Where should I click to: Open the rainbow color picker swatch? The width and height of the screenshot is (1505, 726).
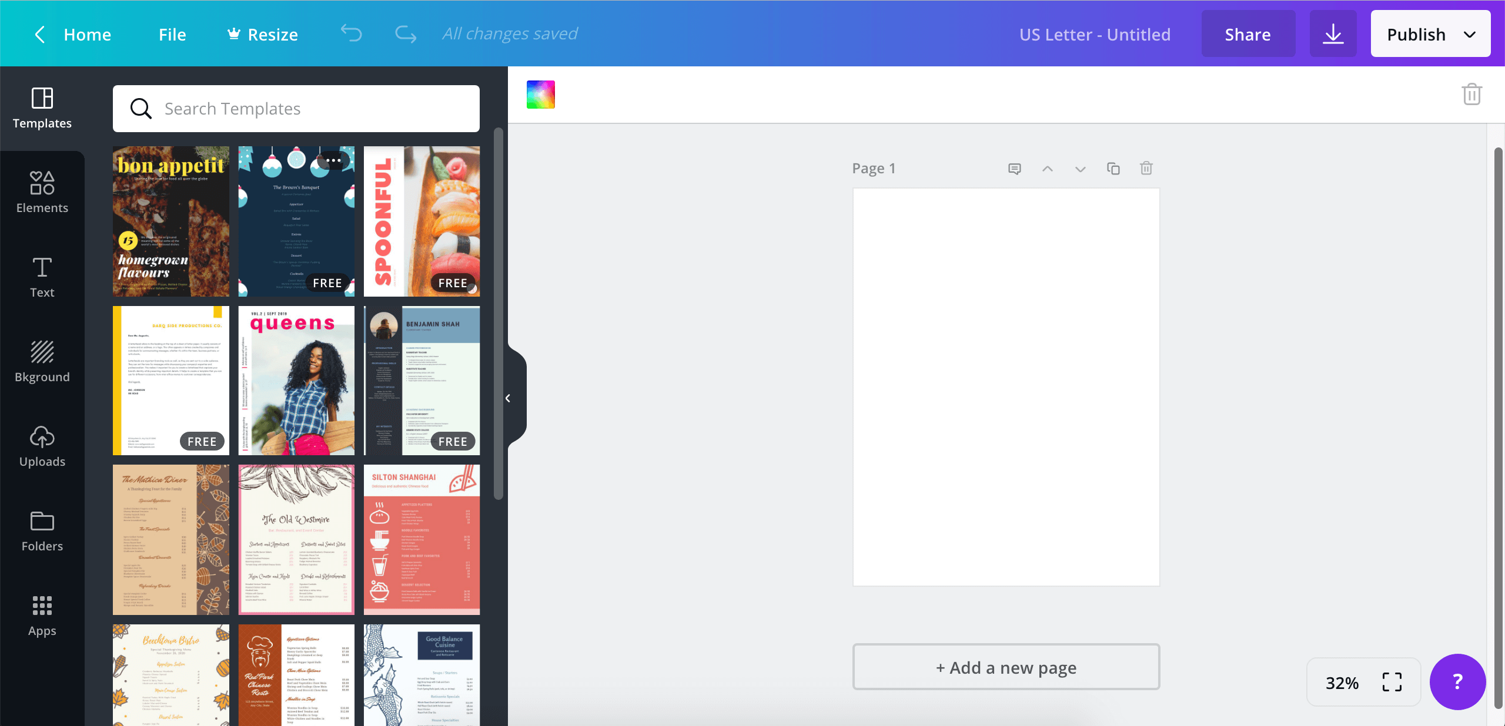(540, 95)
